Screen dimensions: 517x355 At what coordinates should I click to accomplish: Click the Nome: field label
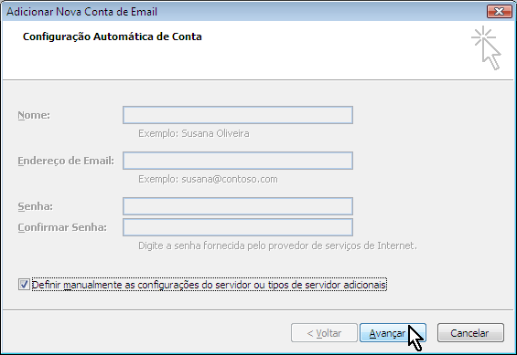point(34,115)
